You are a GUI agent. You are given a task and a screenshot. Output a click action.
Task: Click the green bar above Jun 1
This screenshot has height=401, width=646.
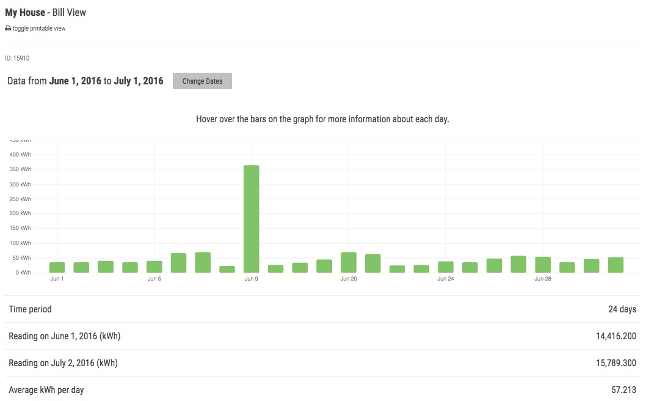[x=57, y=267]
